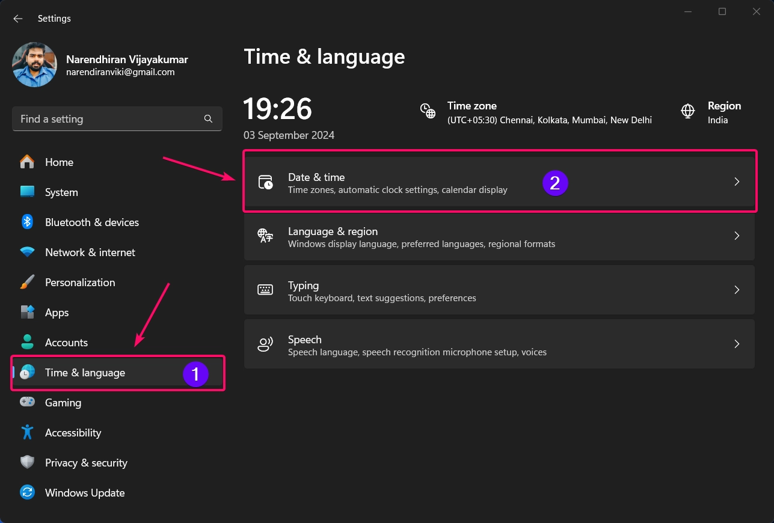Click the Home house icon
The height and width of the screenshot is (523, 774).
point(27,162)
